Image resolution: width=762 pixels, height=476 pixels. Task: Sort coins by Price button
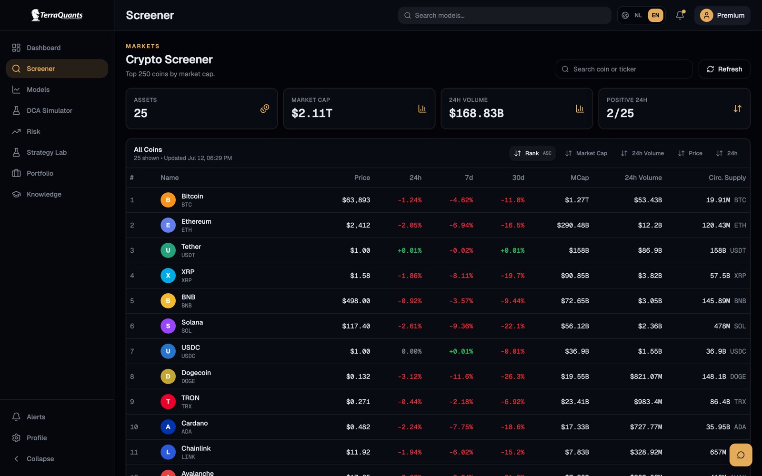click(690, 153)
